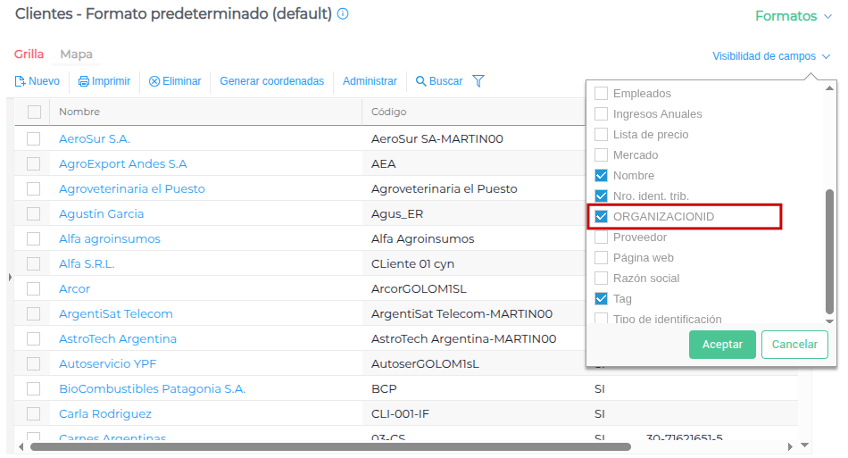Click the left panel collapse arrow
This screenshot has width=848, height=458.
point(10,278)
